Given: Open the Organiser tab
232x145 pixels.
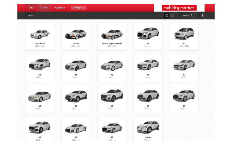Looking at the screenshot, I should [59, 8].
